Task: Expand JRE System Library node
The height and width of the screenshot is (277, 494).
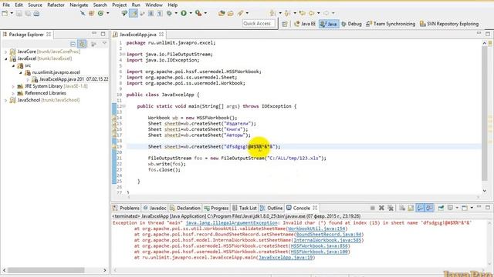Action: tap(13, 86)
